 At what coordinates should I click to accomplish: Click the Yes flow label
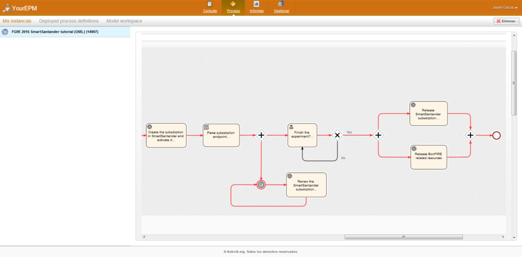point(349,132)
